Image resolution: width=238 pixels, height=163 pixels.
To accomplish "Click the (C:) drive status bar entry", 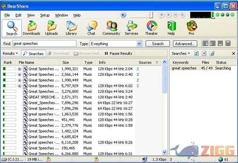I will tap(13, 159).
